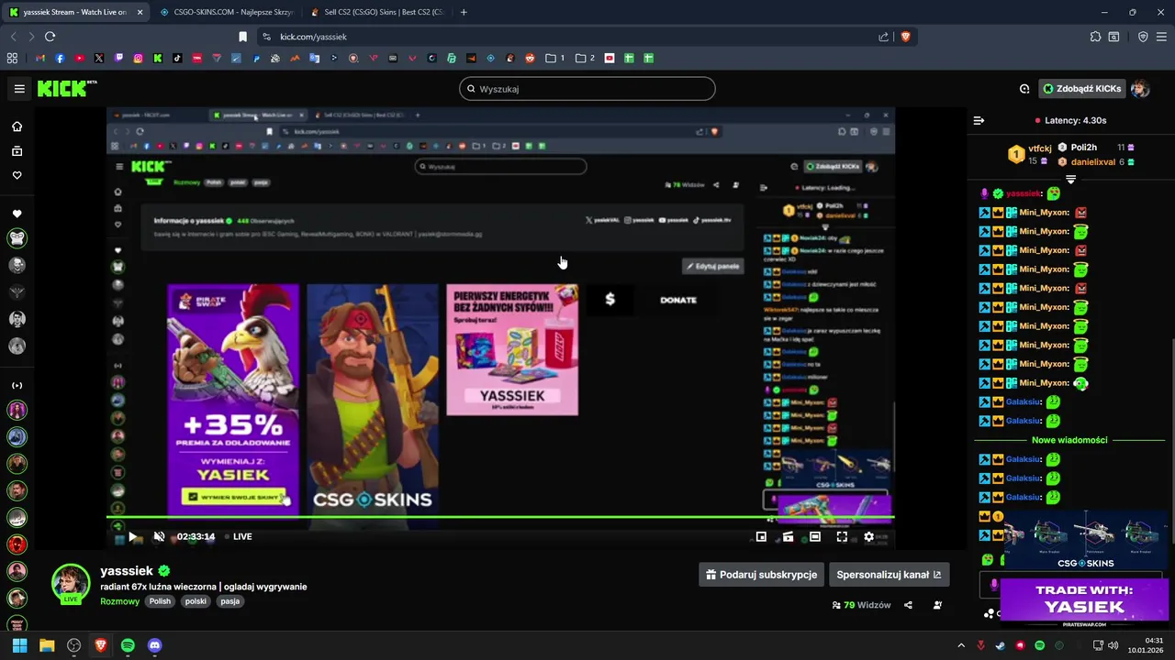Click into the Wyszukaj search field
Screen dimensions: 1175x660
(x=587, y=89)
